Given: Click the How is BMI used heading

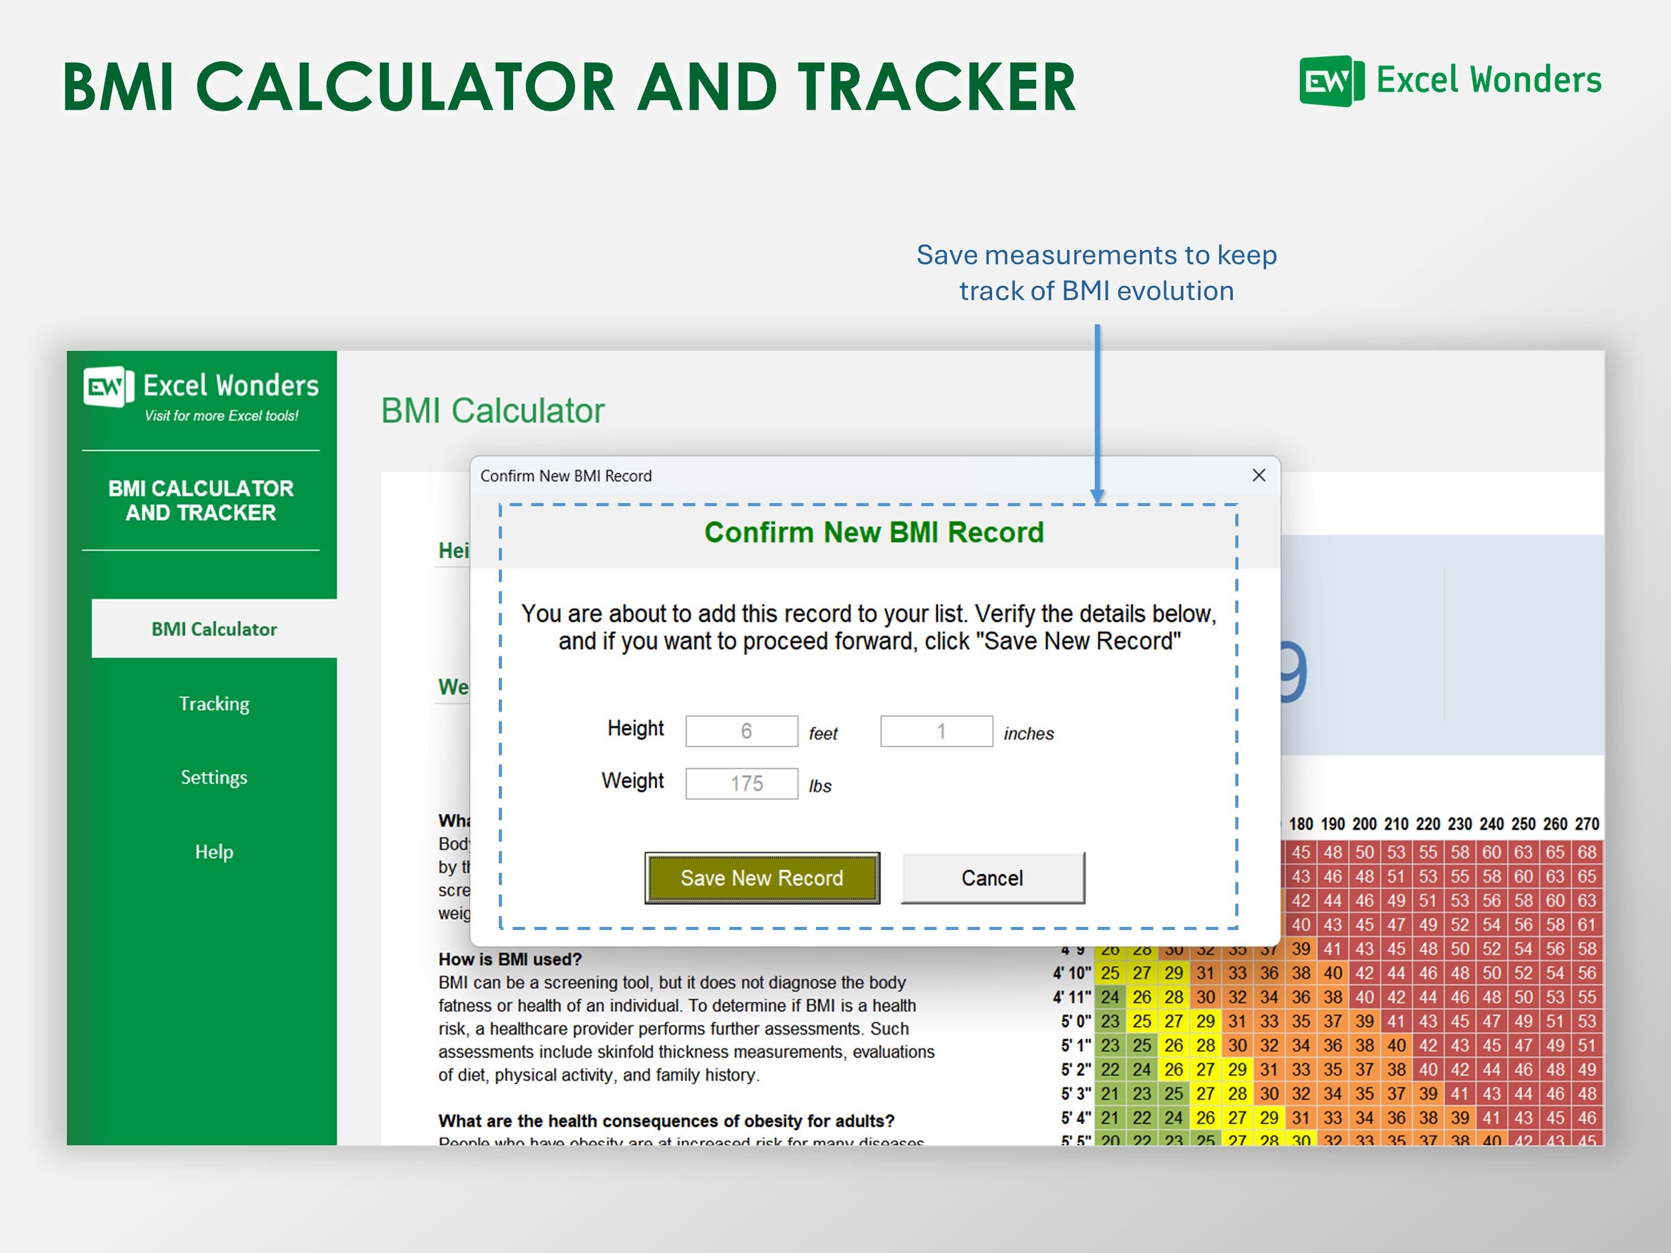Looking at the screenshot, I should point(509,959).
